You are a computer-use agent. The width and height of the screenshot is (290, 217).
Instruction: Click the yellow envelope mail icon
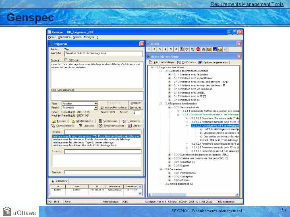click(209, 49)
